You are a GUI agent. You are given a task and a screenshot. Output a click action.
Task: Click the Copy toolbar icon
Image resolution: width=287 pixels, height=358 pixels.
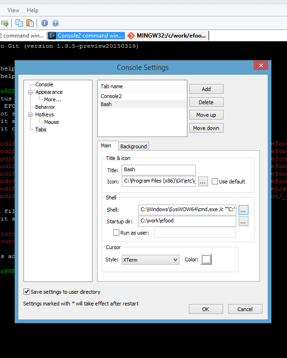(x=19, y=23)
